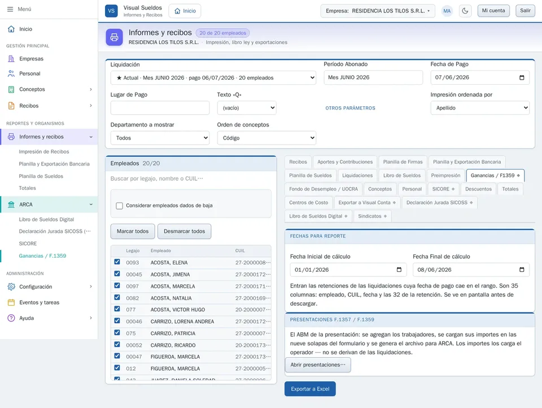Toggle dark mode moon icon

[465, 11]
